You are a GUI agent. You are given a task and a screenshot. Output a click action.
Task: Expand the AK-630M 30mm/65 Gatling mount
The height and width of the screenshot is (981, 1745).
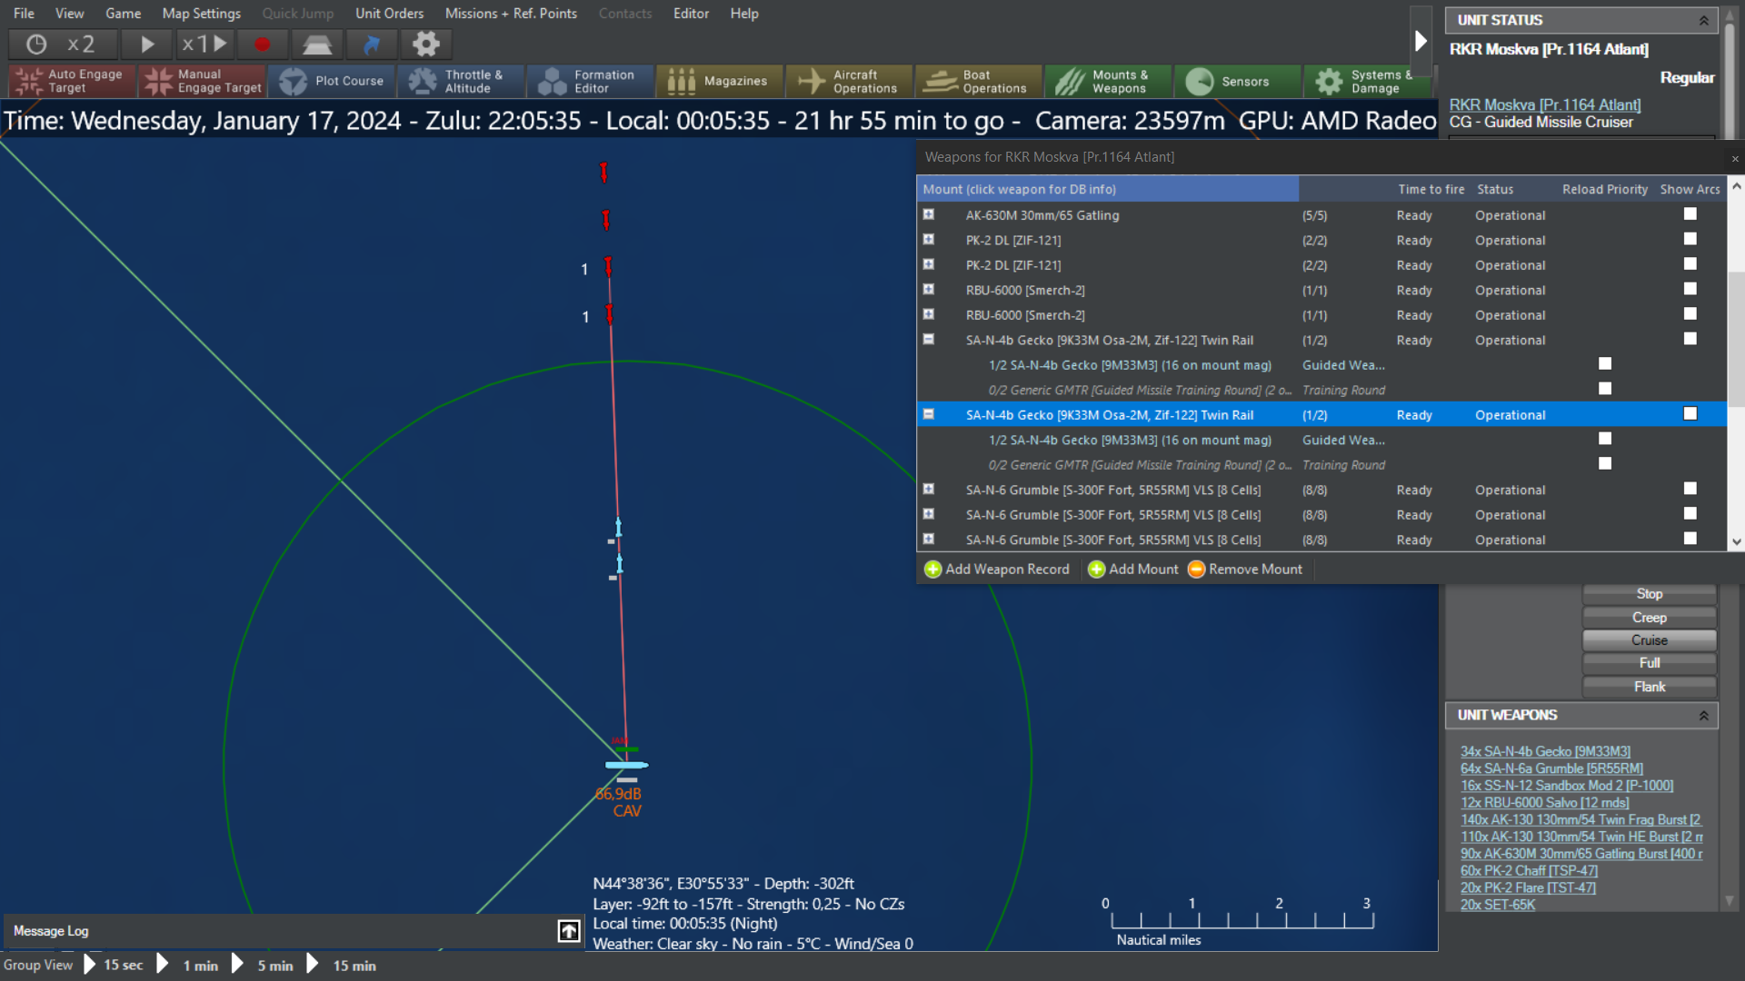[x=929, y=214]
